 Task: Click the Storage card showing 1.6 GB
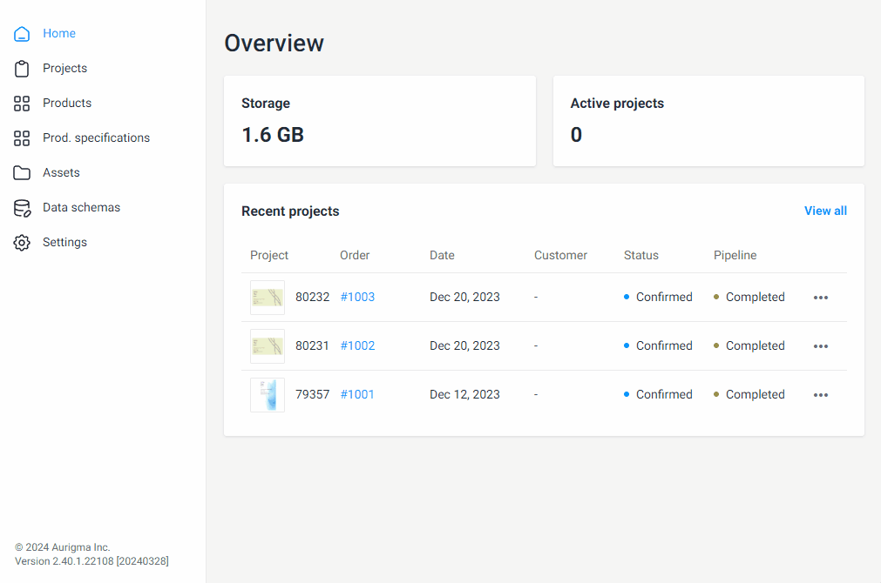point(379,120)
